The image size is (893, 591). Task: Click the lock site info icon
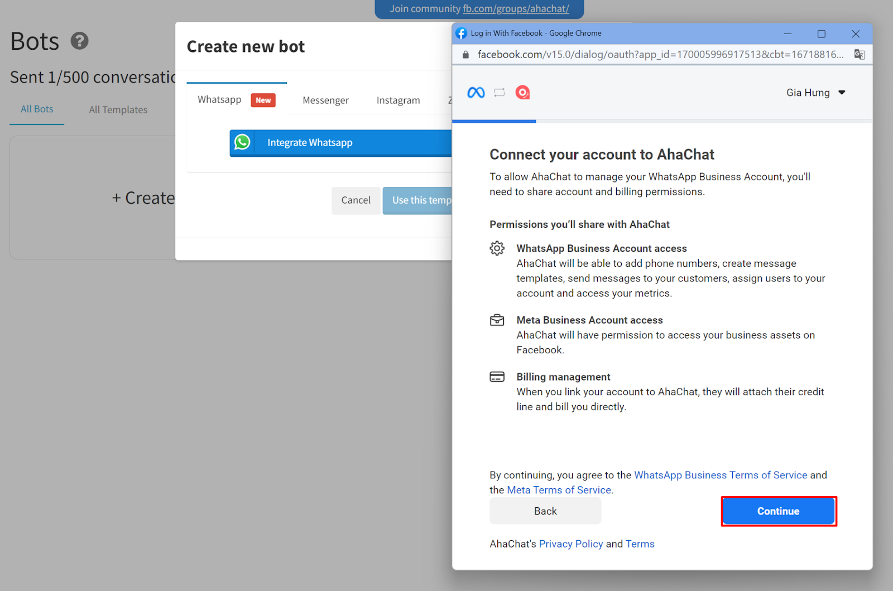click(x=465, y=55)
